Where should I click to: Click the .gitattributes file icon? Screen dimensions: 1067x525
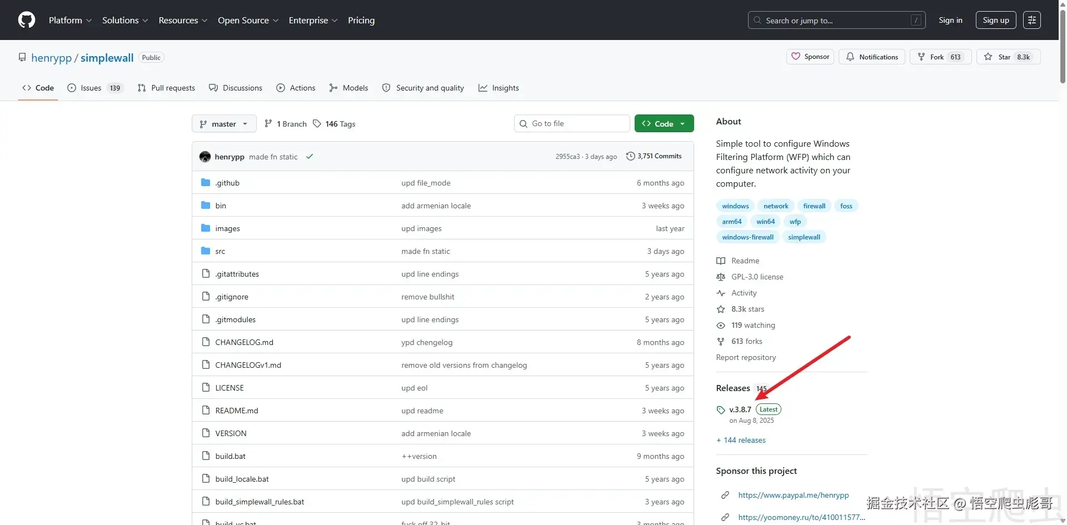pos(206,273)
